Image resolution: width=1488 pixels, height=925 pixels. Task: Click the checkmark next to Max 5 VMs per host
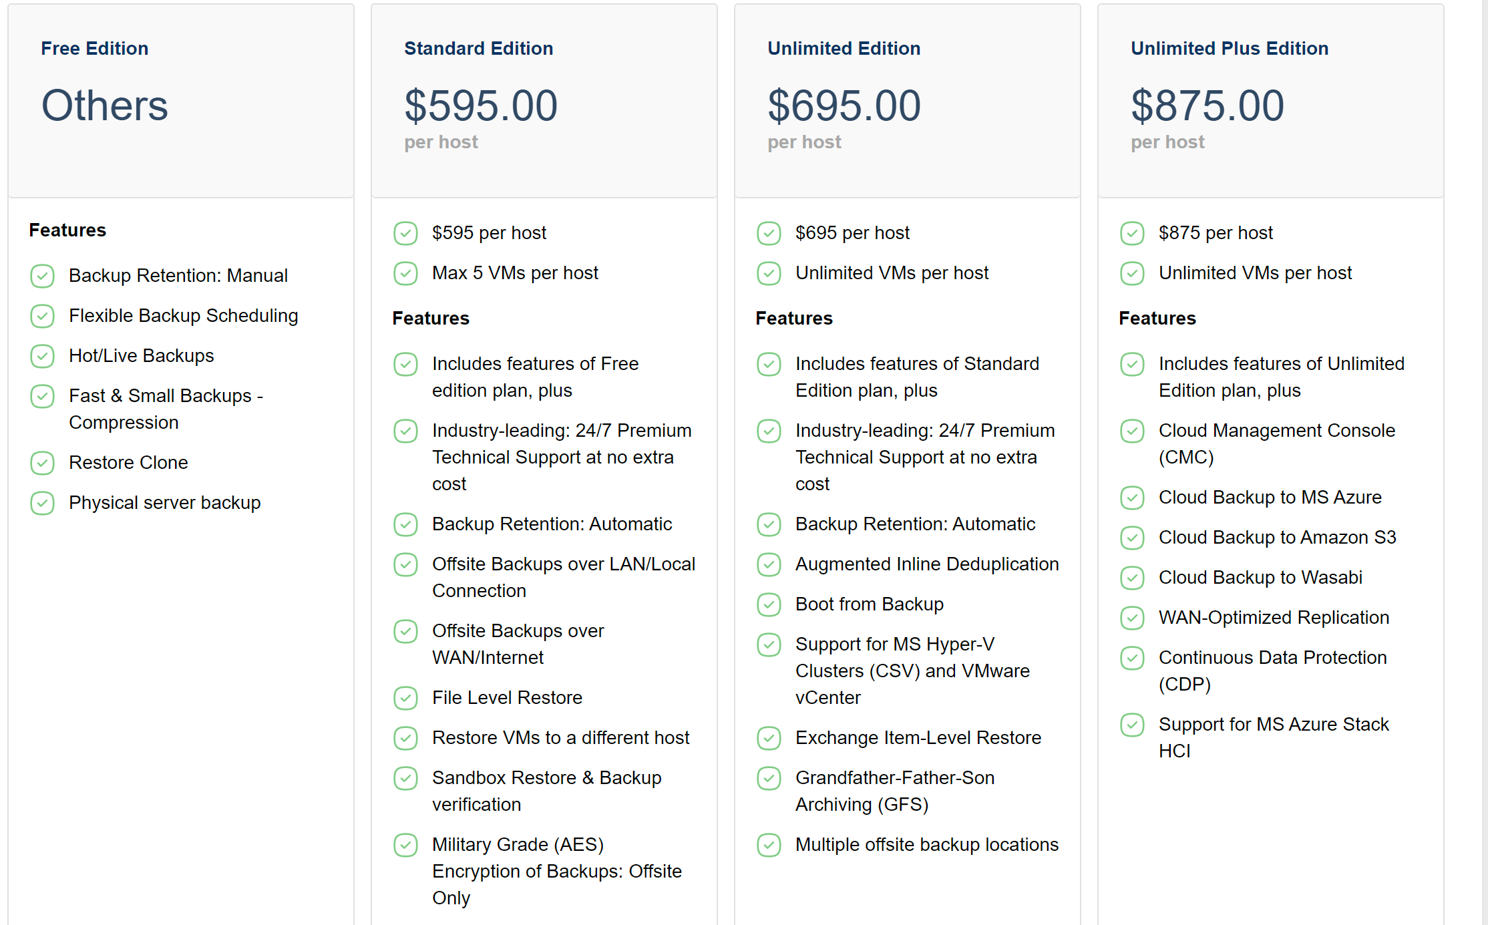pyautogui.click(x=405, y=273)
